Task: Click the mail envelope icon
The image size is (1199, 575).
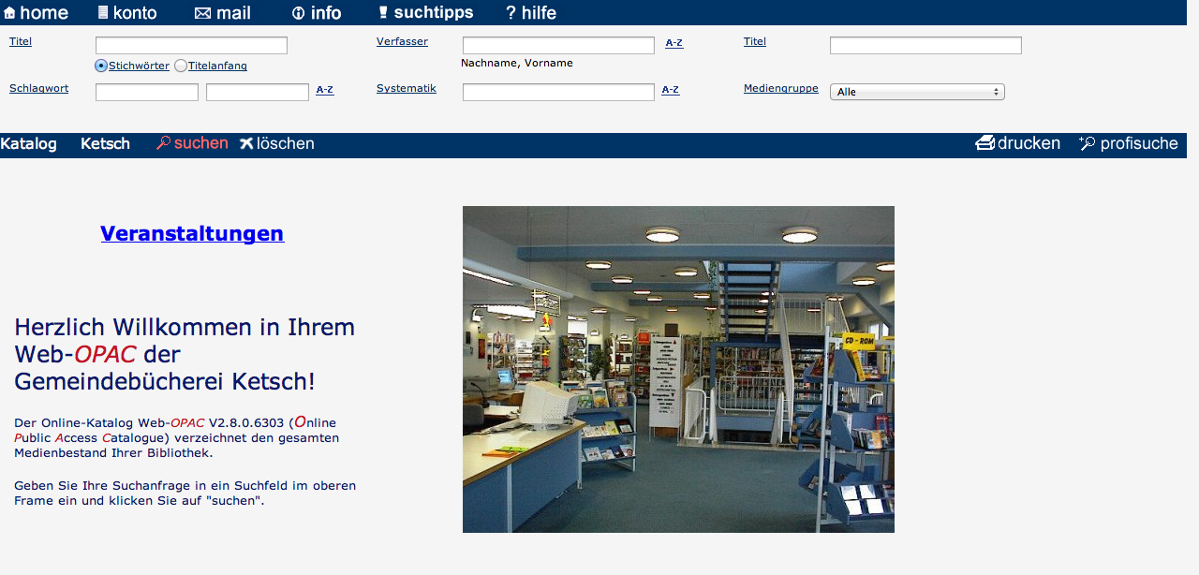Action: [x=202, y=13]
